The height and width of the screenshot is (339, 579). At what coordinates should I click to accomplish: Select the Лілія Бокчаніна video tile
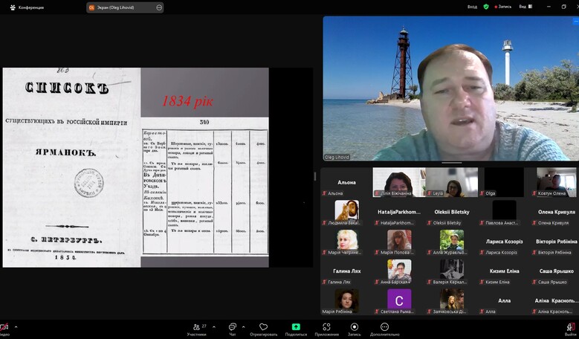[399, 182]
